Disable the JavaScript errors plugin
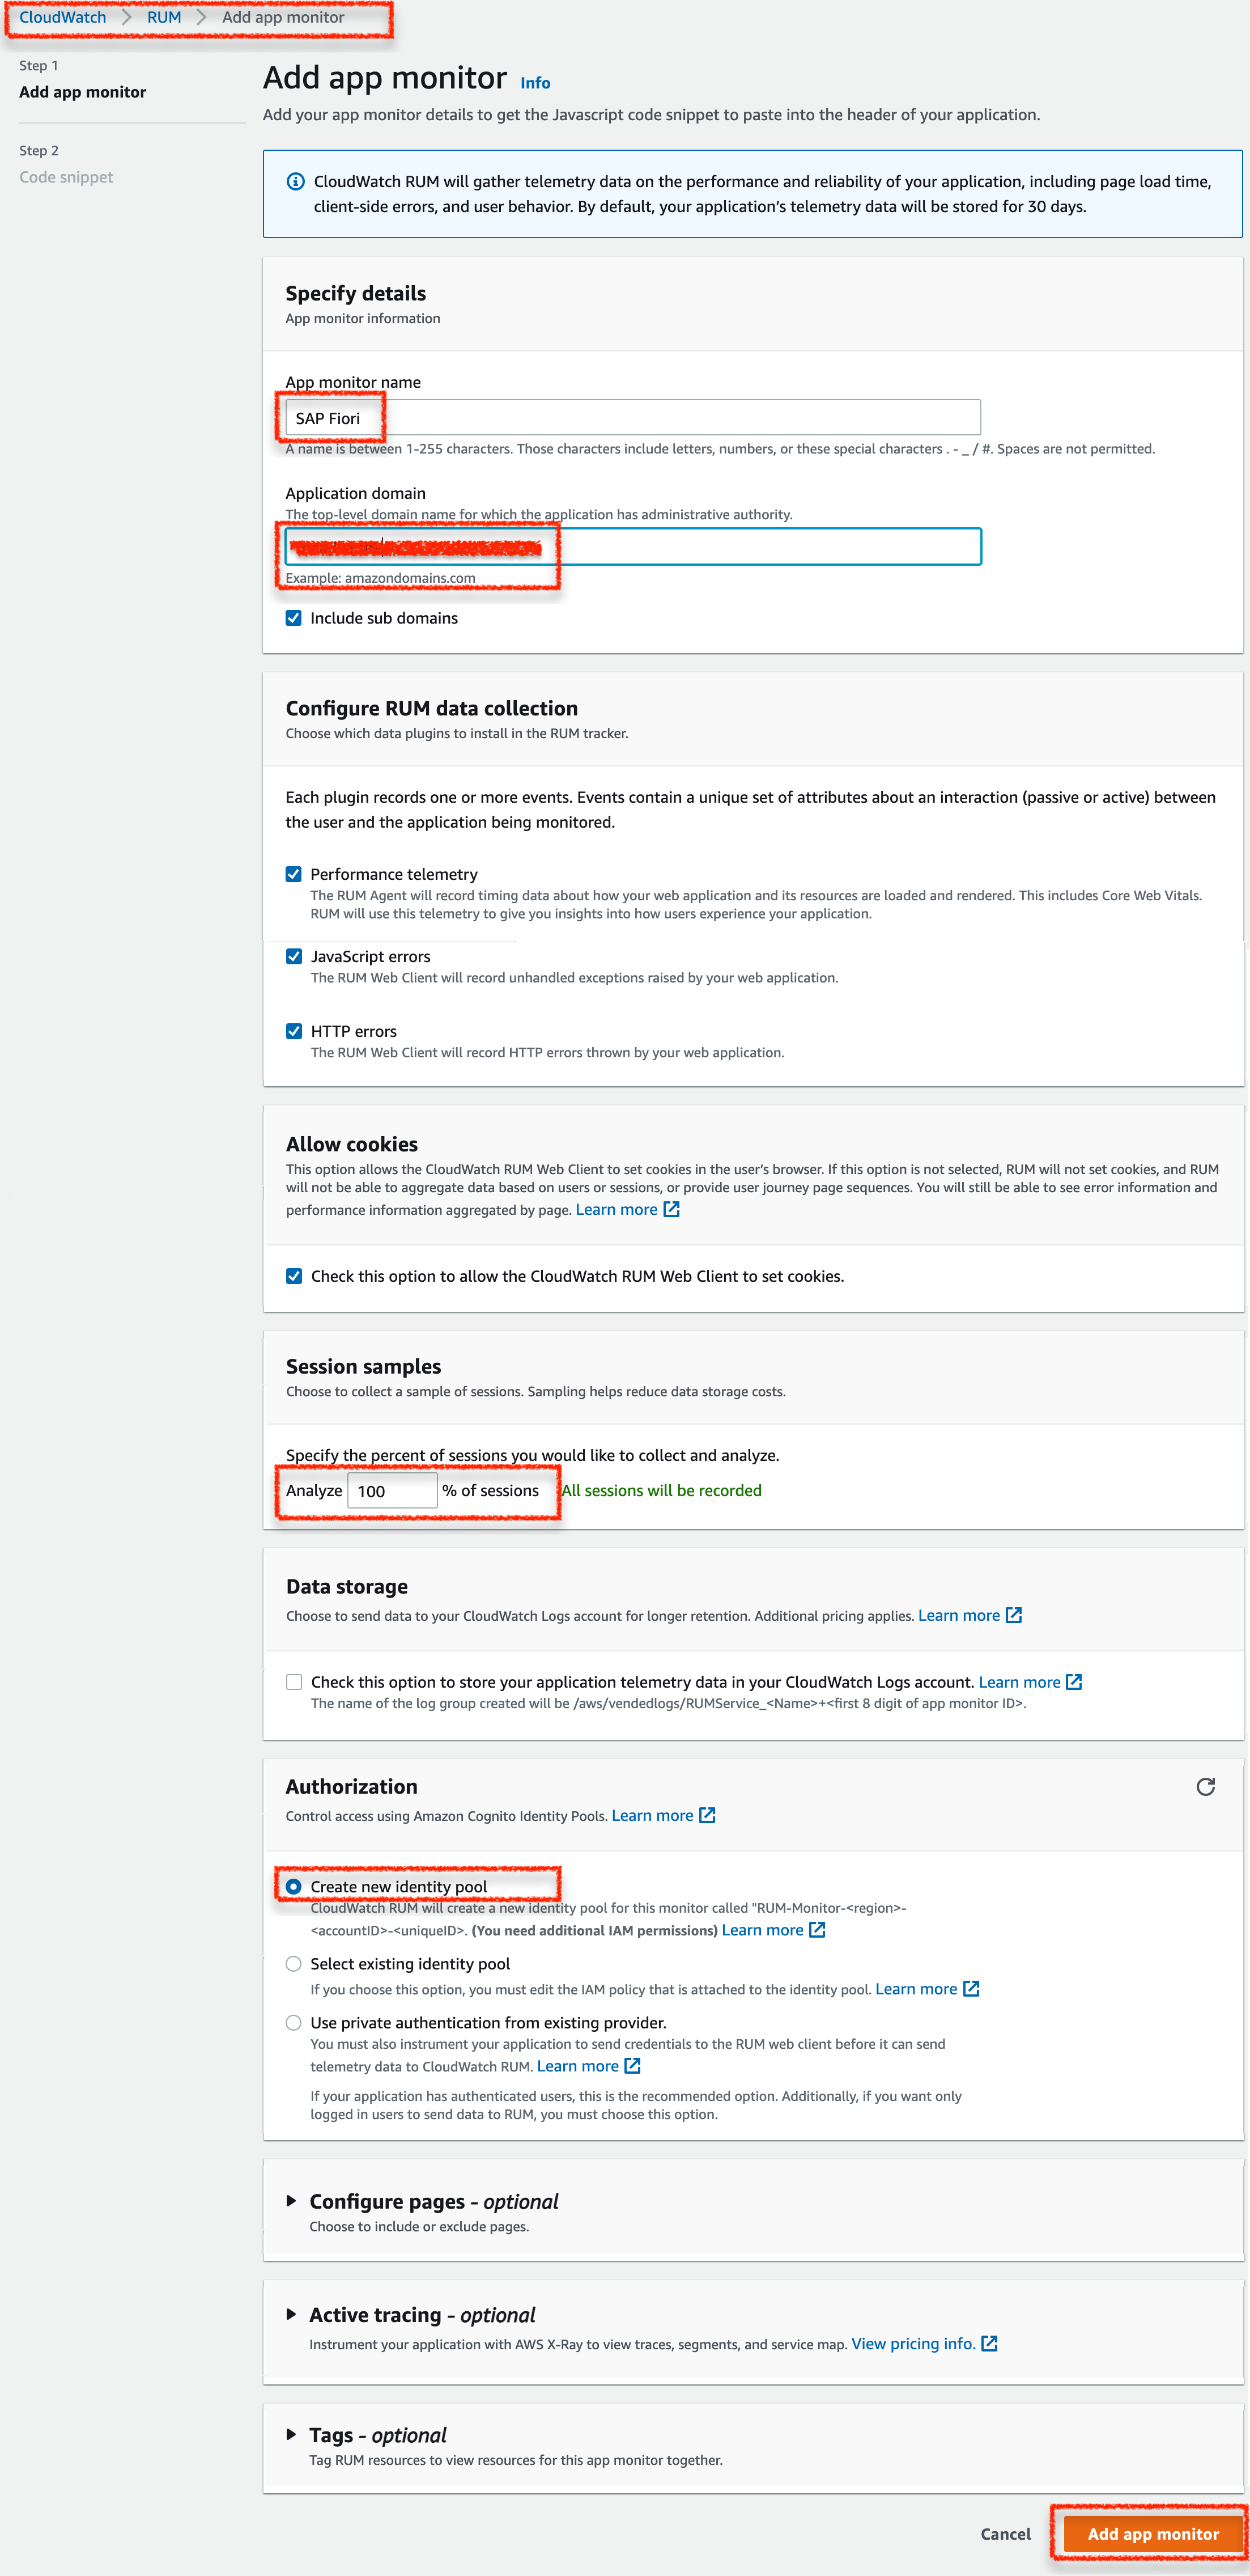 (x=294, y=956)
